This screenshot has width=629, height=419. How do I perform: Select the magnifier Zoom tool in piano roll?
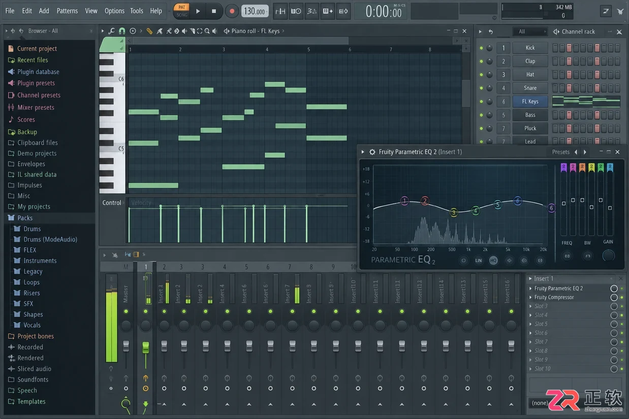(x=207, y=31)
